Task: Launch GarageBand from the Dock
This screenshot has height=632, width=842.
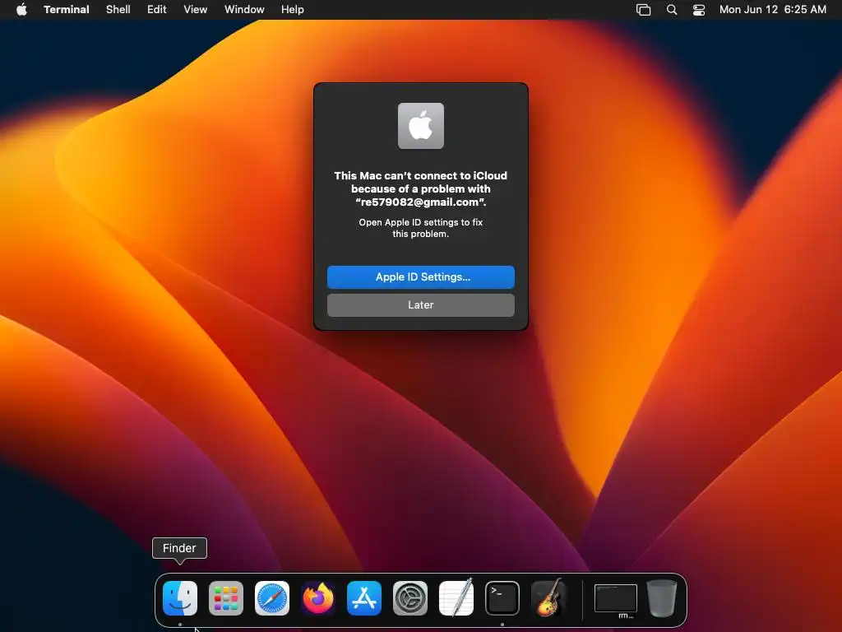Action: tap(548, 598)
